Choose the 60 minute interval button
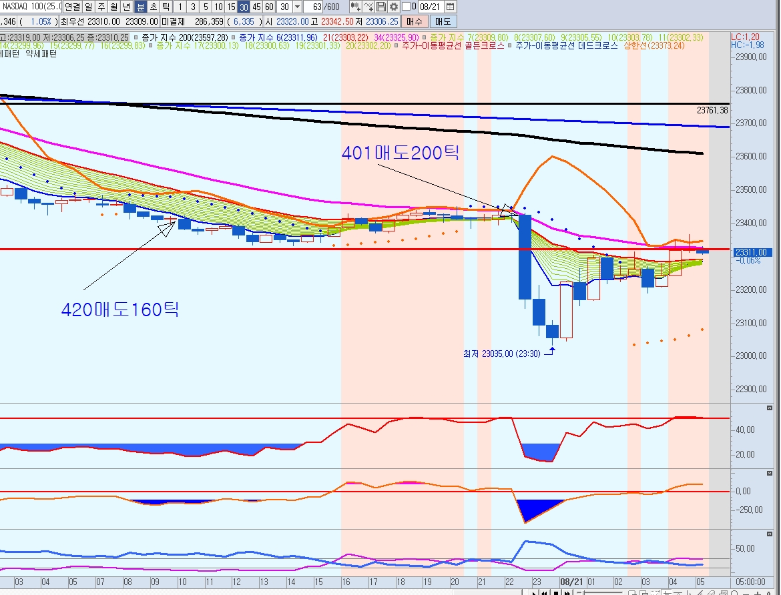Viewport: 781px width, 595px height. (x=269, y=7)
